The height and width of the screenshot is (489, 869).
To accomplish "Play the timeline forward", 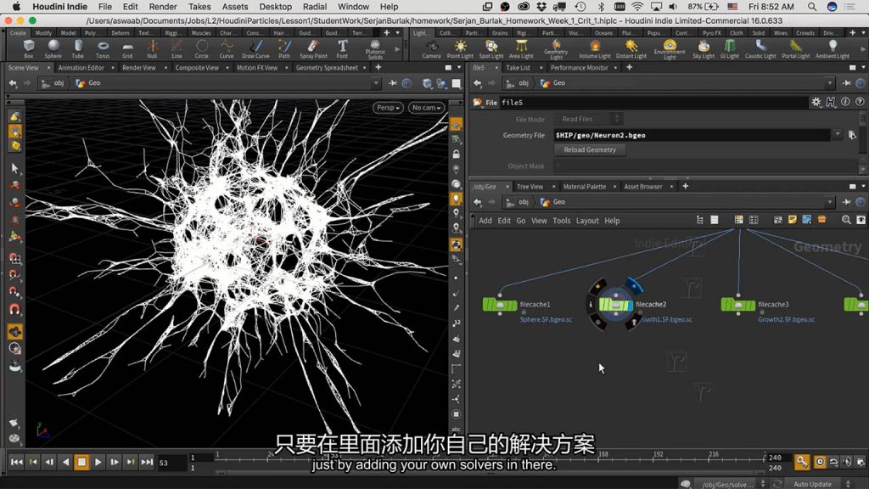I will [x=98, y=461].
